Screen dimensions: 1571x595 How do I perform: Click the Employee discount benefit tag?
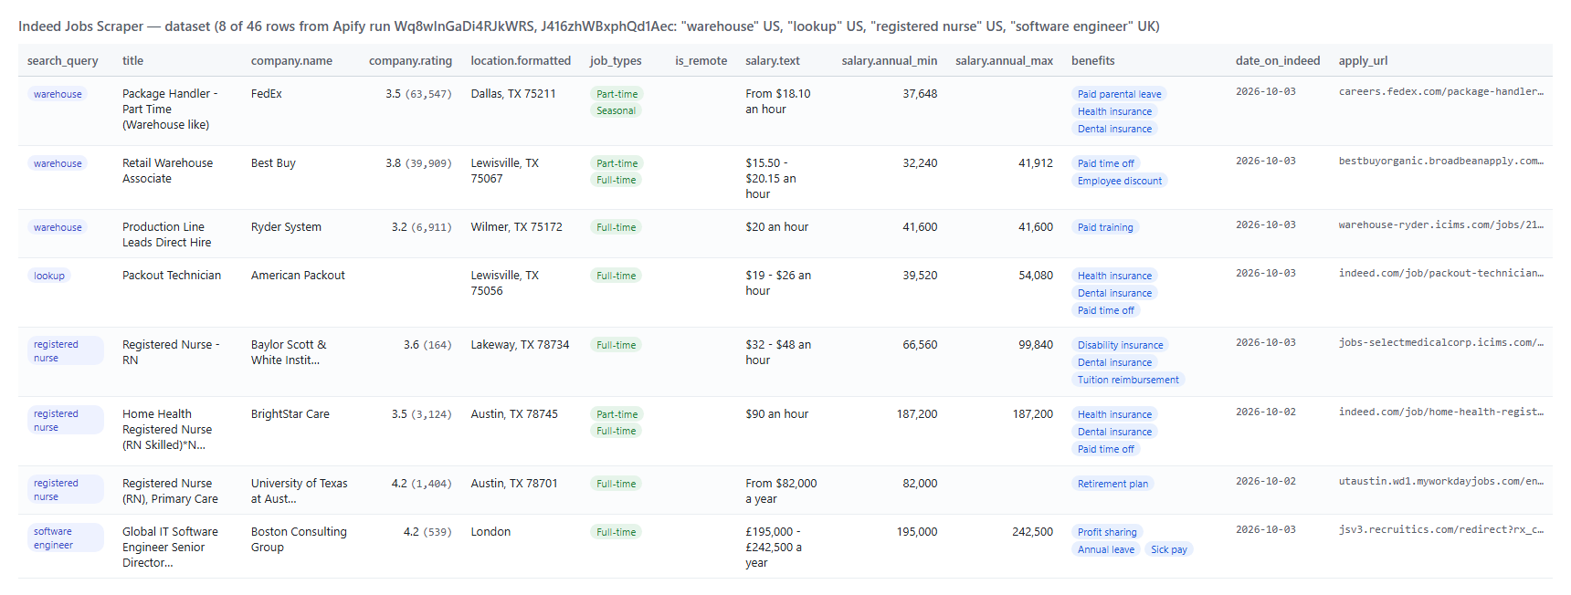tap(1120, 181)
